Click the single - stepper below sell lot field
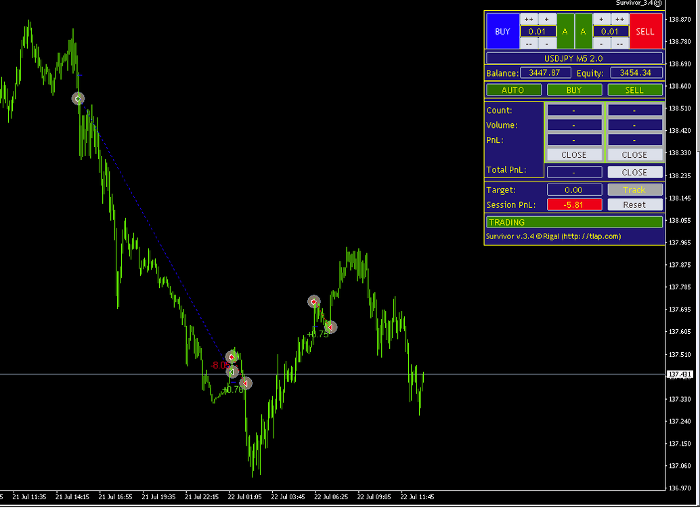 click(601, 43)
